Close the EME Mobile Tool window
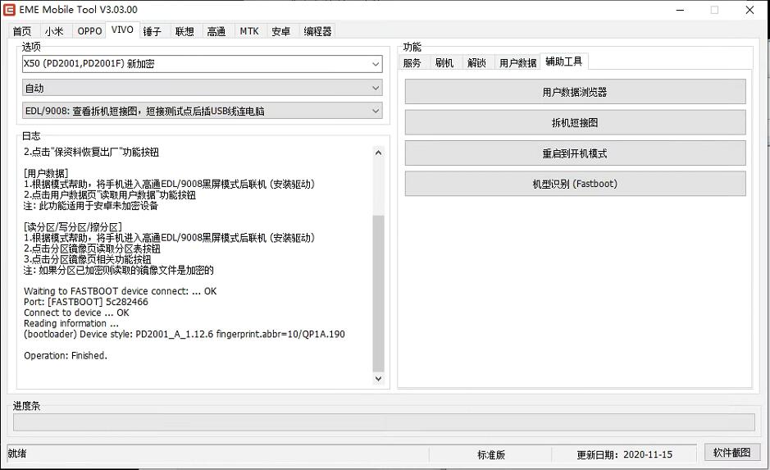The width and height of the screenshot is (770, 470). click(x=749, y=10)
